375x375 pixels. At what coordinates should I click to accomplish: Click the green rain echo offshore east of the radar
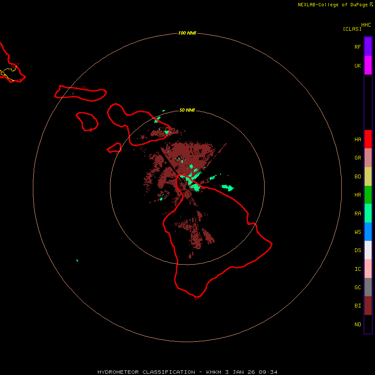click(x=227, y=188)
